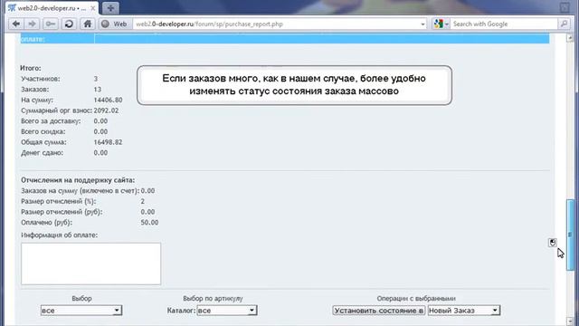Click the Всего за доставку label

[x=51, y=121]
